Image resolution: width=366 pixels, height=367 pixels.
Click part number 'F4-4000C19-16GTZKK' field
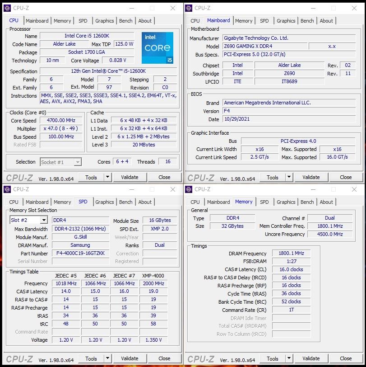(81, 253)
